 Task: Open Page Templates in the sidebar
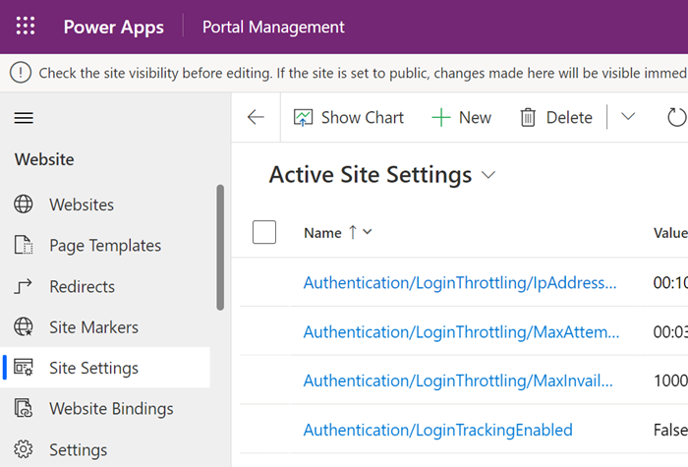(x=105, y=246)
